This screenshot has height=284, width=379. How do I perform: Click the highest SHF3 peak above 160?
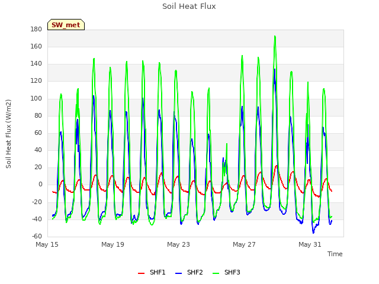pyautogui.click(x=275, y=37)
